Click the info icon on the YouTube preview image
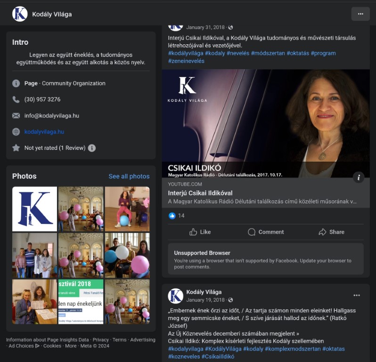Image resolution: width=376 pixels, height=362 pixels. [x=359, y=177]
